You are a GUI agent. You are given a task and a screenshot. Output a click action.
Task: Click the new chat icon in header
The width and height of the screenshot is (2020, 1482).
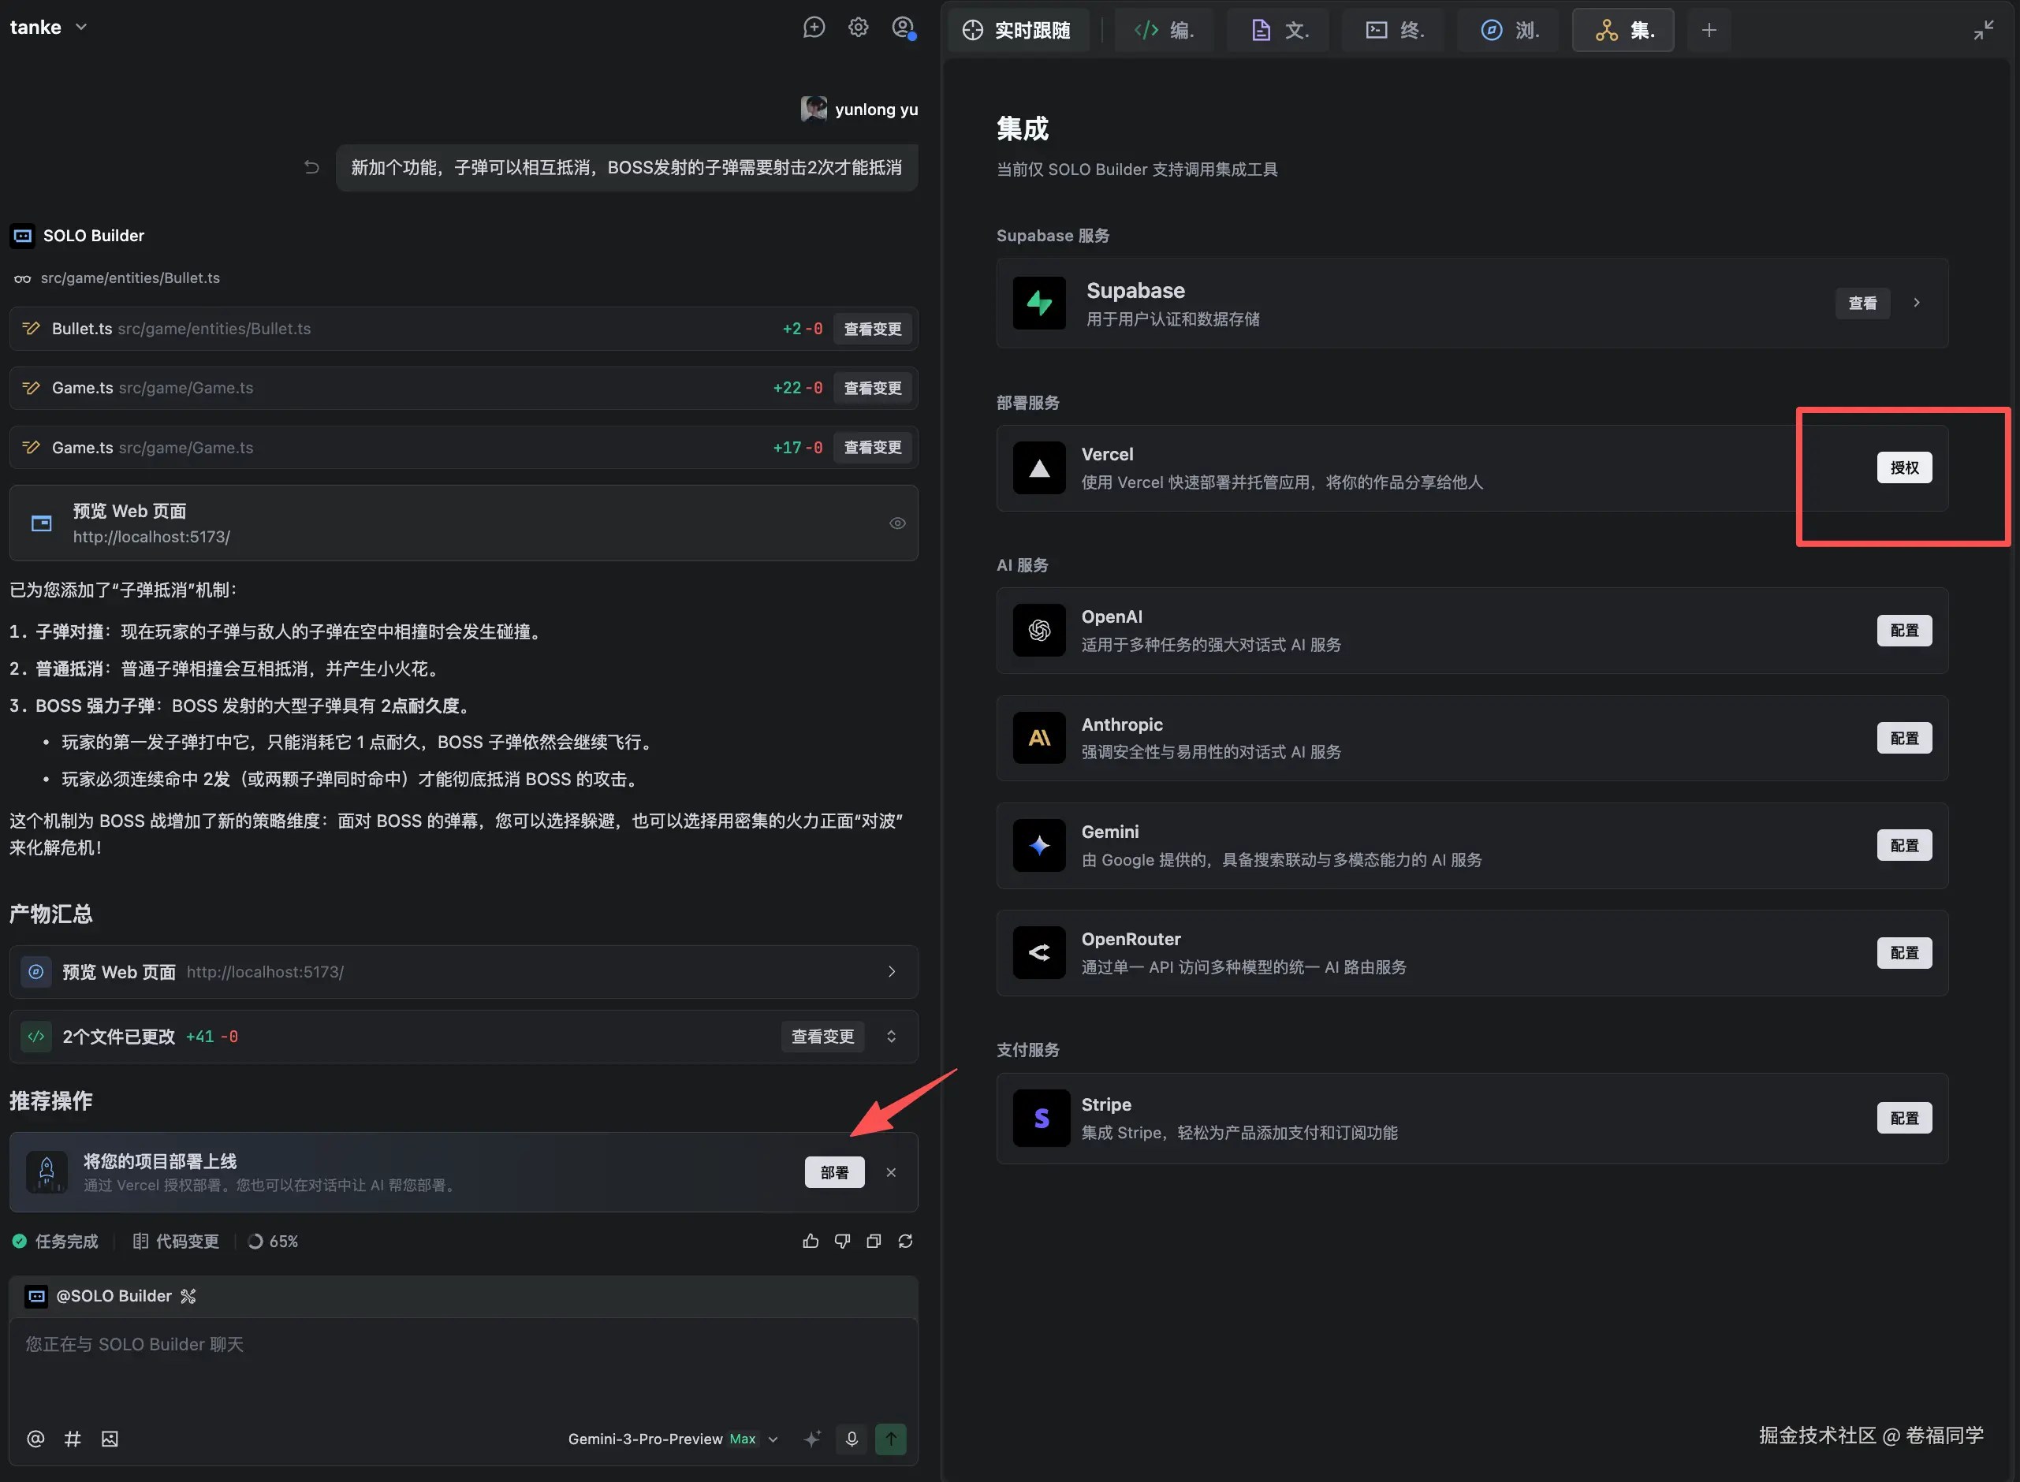point(813,28)
